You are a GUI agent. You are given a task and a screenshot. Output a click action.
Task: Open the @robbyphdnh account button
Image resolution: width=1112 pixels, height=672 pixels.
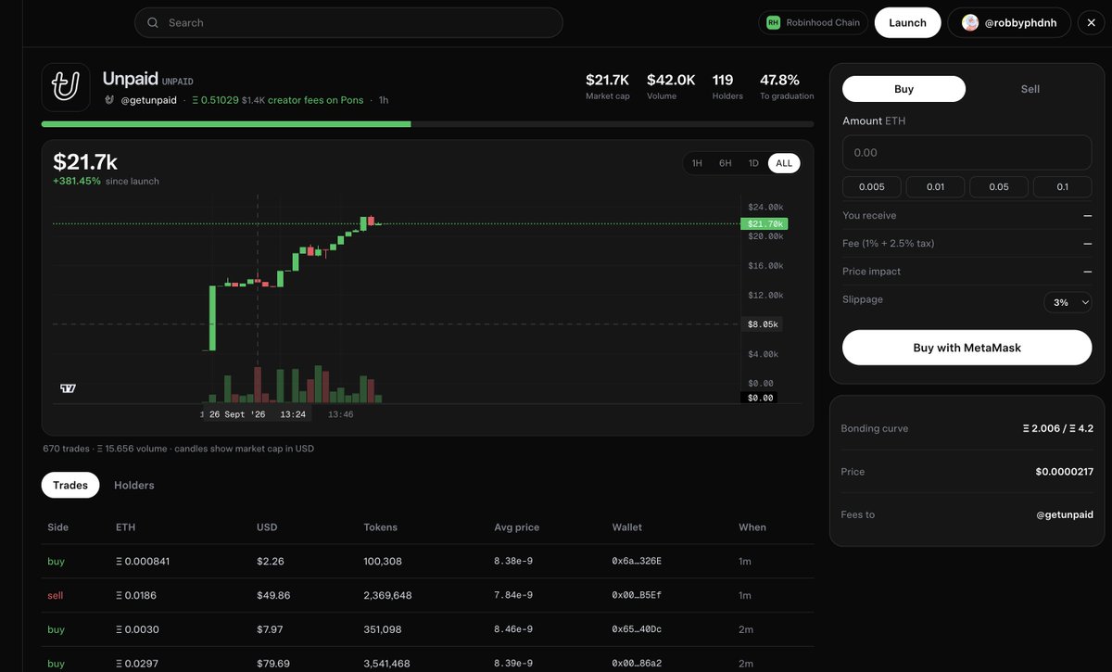[x=1009, y=22]
